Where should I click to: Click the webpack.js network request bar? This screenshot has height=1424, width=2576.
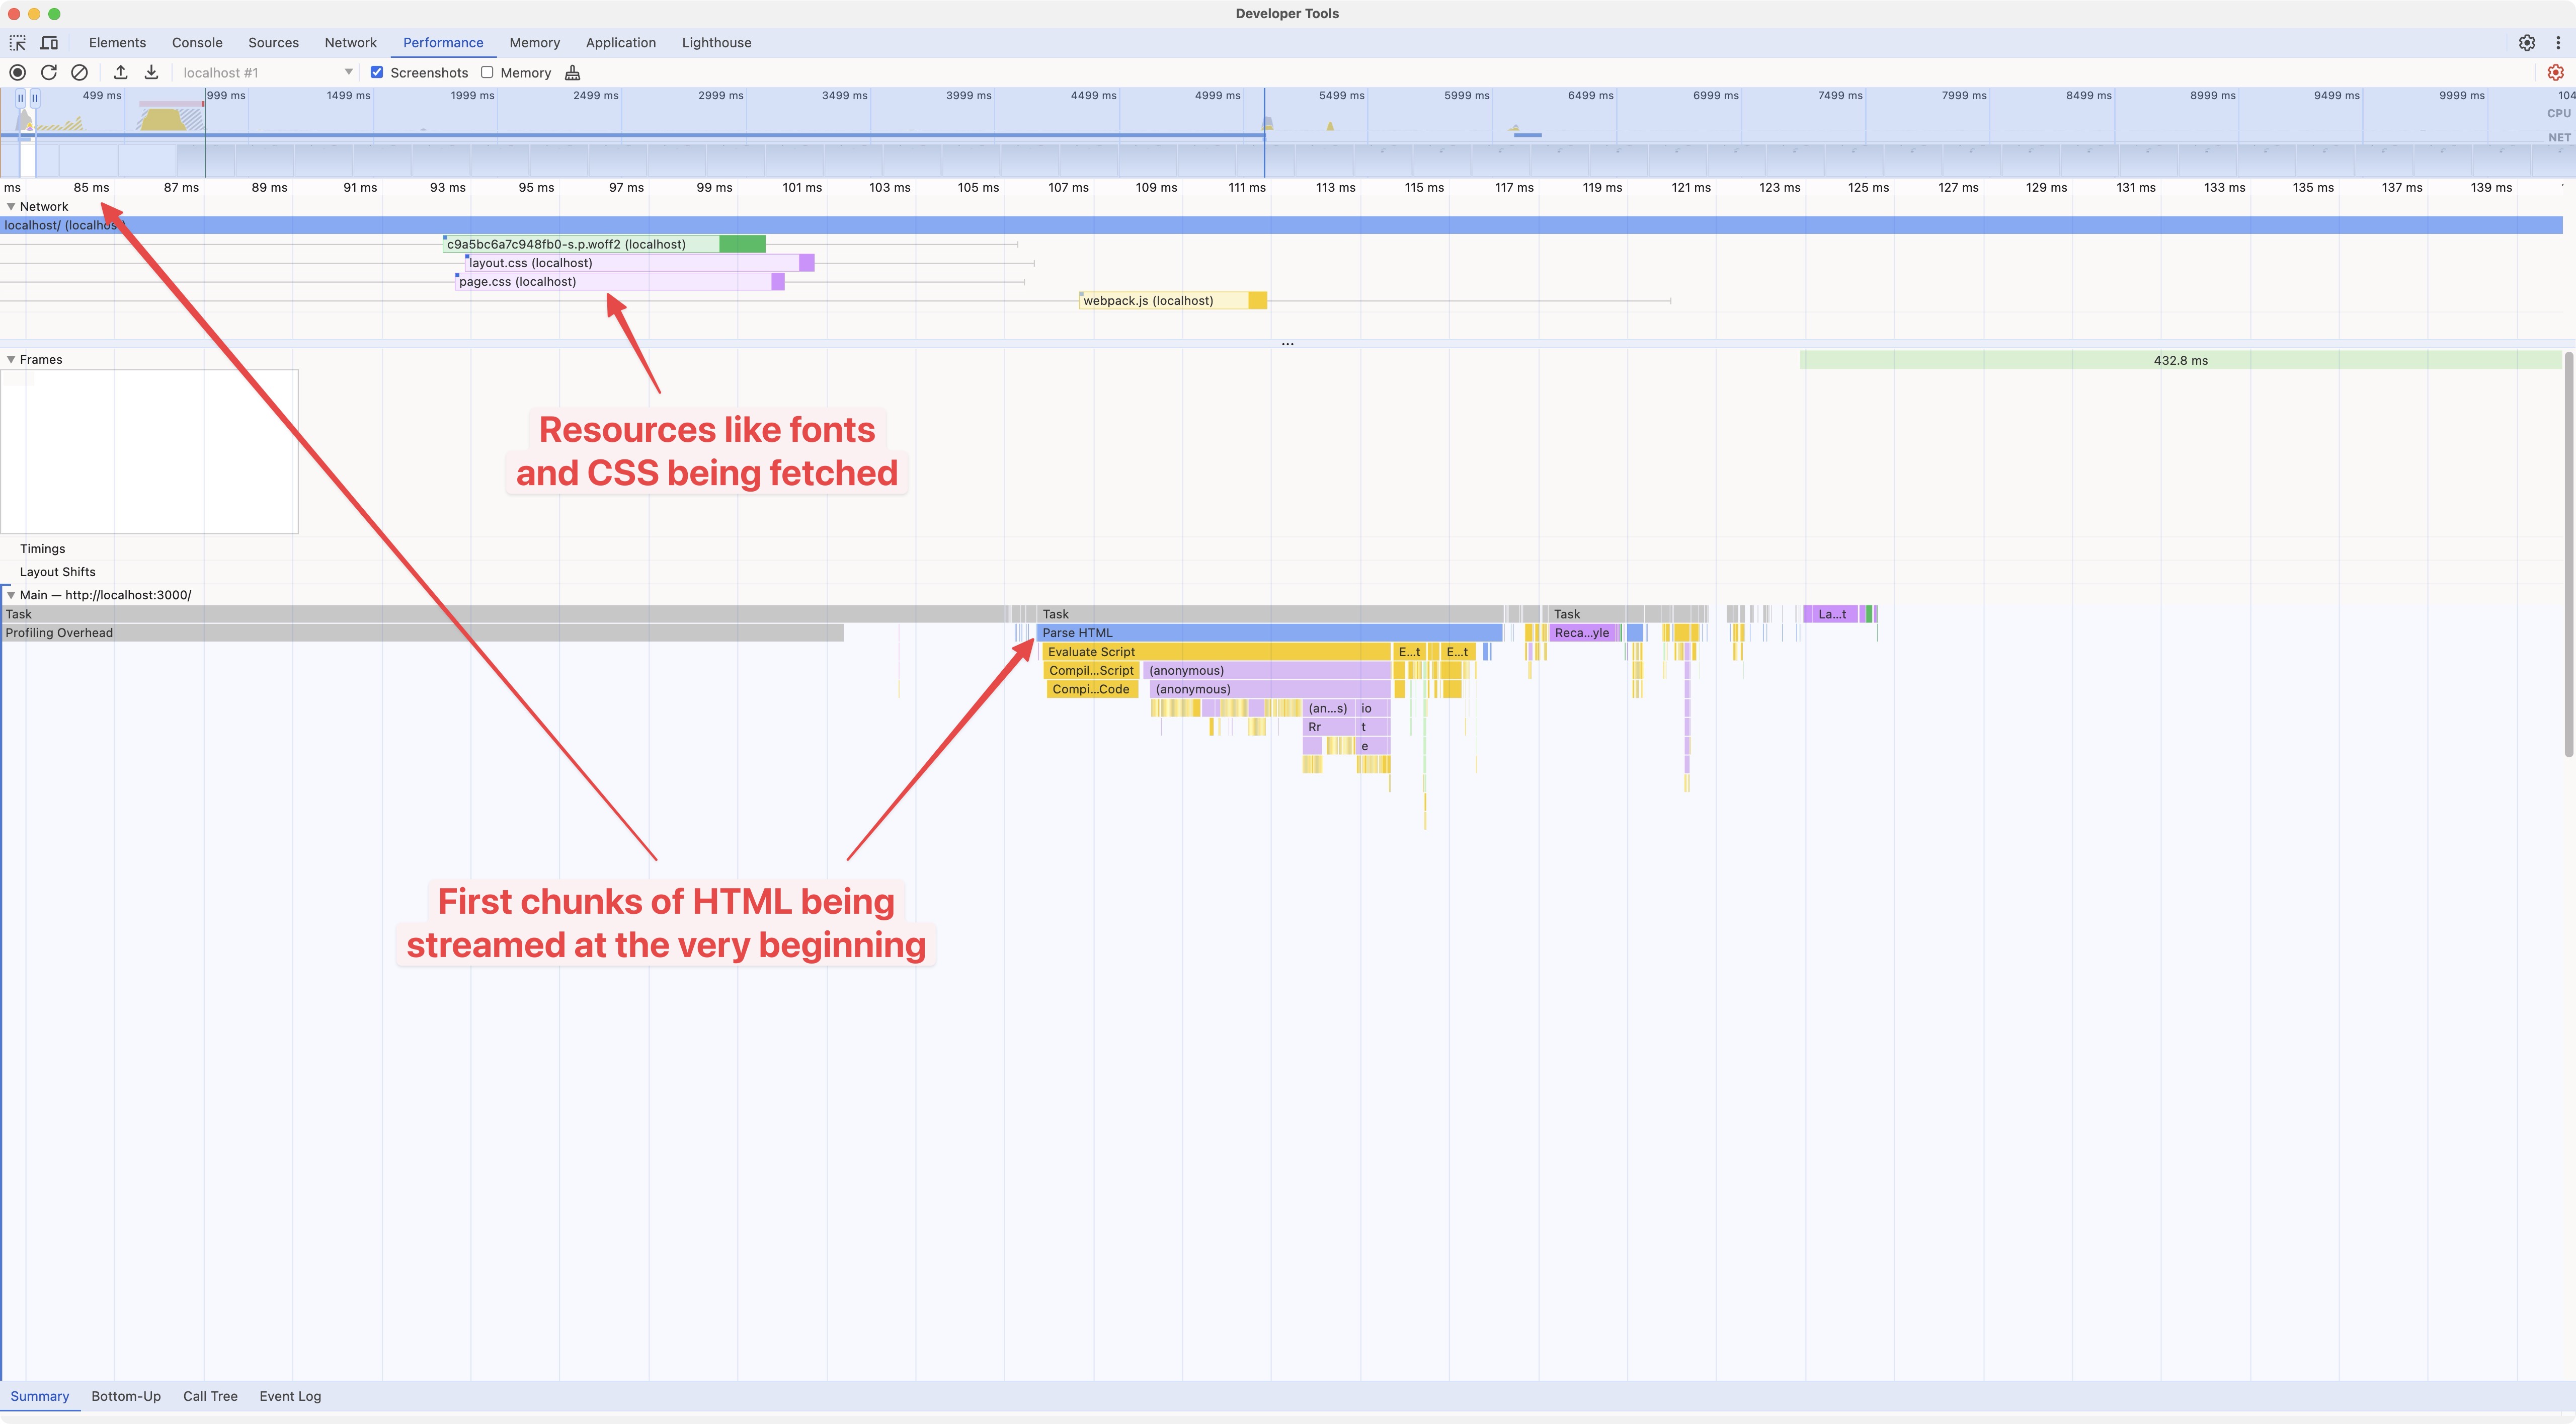click(x=1172, y=301)
